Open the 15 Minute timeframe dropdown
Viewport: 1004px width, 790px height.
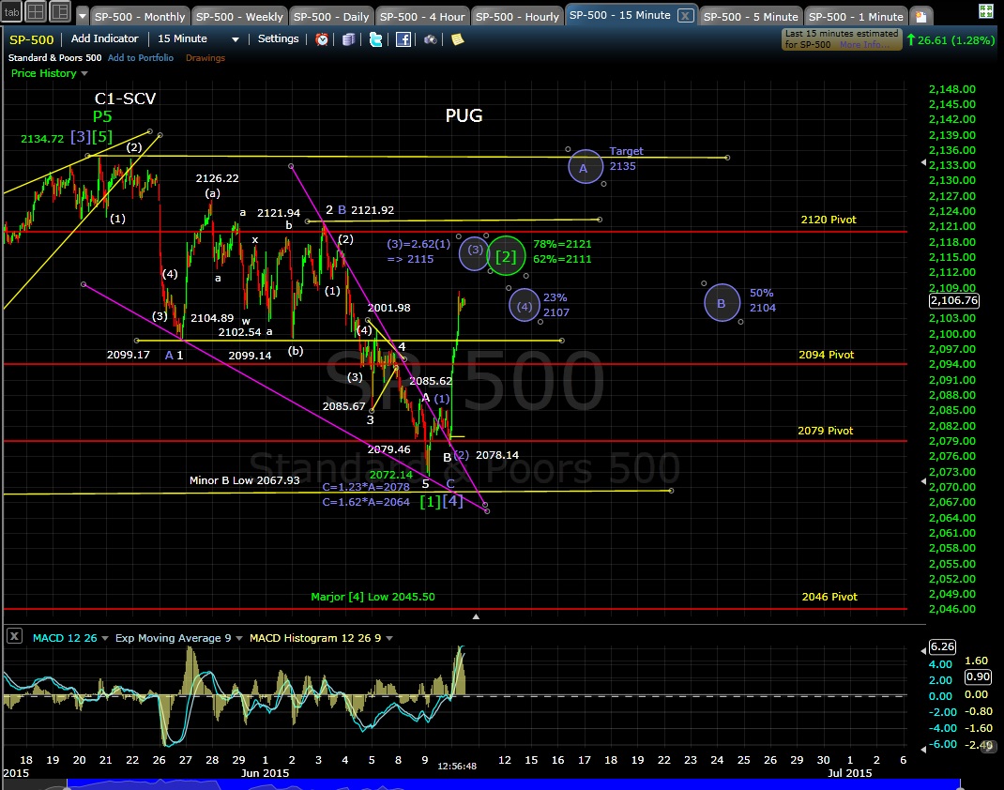point(198,39)
